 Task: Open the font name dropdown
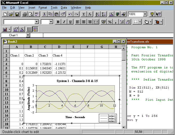(37, 22)
